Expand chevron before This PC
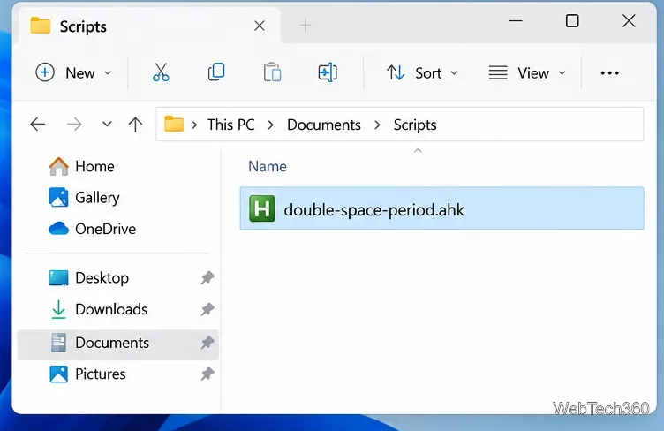This screenshot has height=431, width=664. 194,125
